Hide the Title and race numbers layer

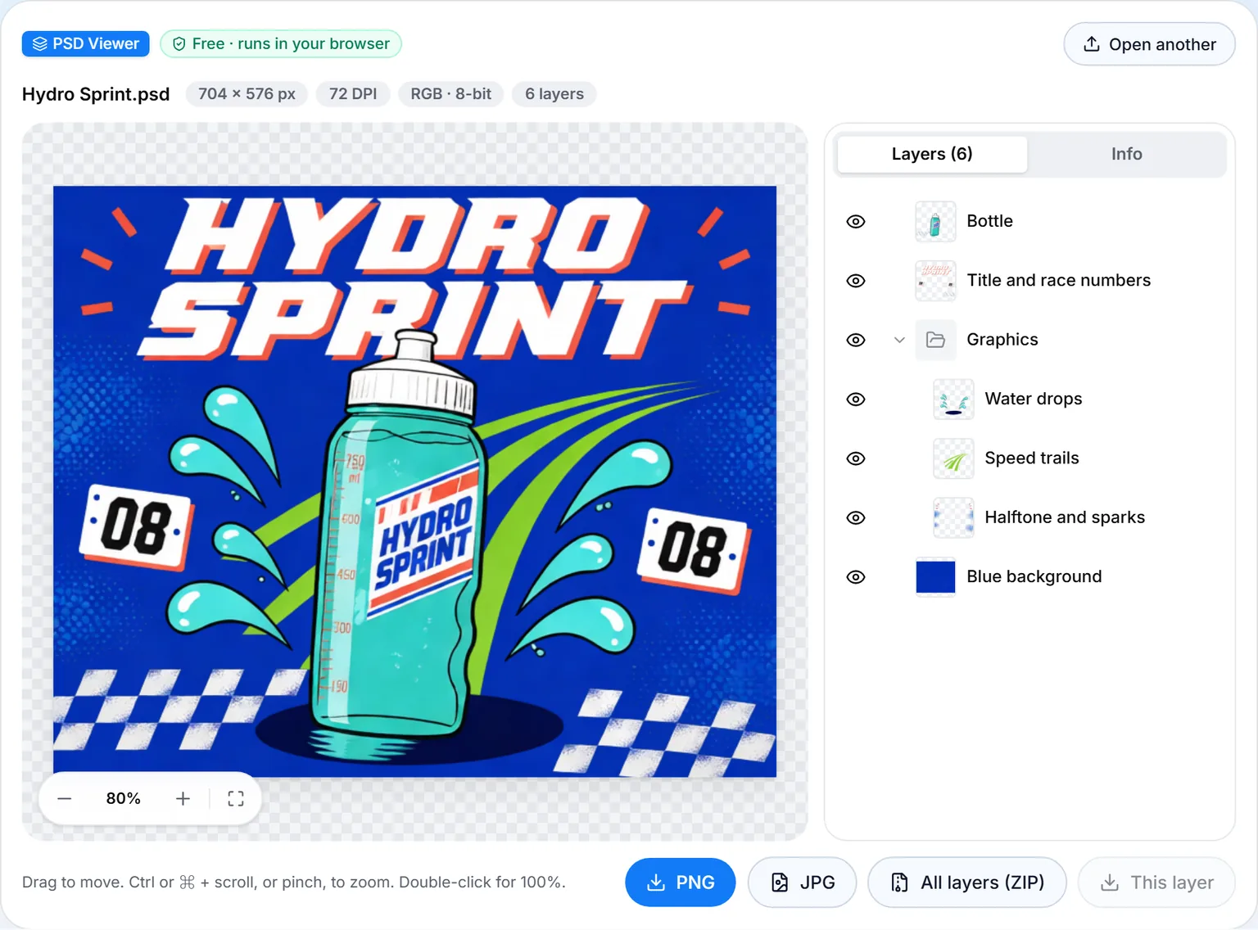[856, 281]
